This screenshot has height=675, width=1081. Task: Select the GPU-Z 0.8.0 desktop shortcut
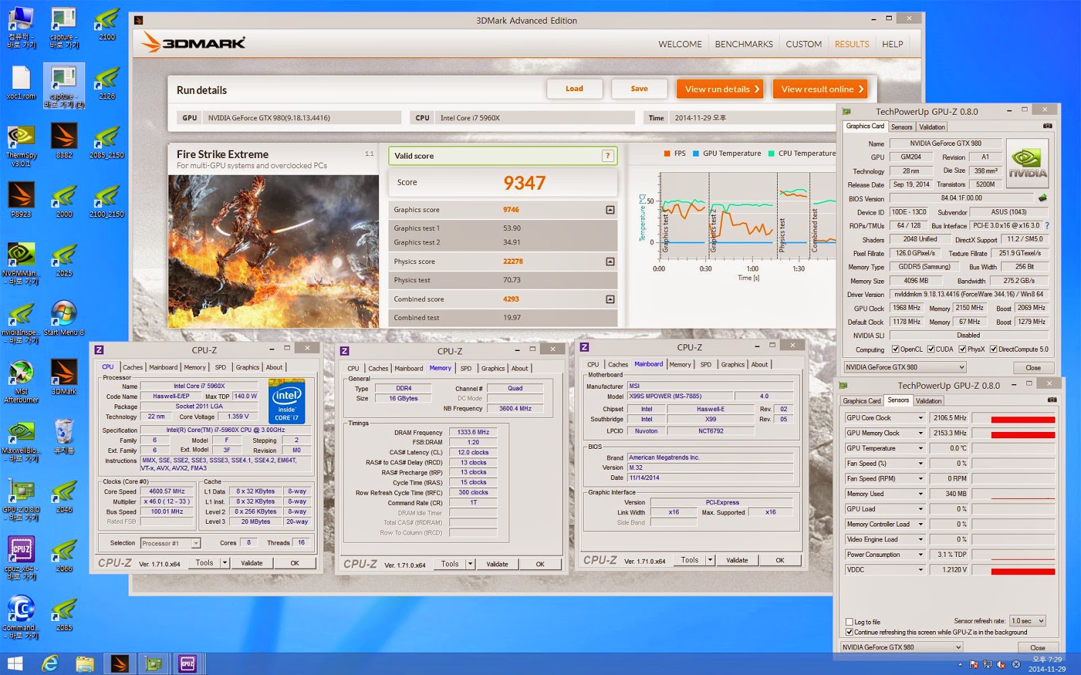point(21,500)
